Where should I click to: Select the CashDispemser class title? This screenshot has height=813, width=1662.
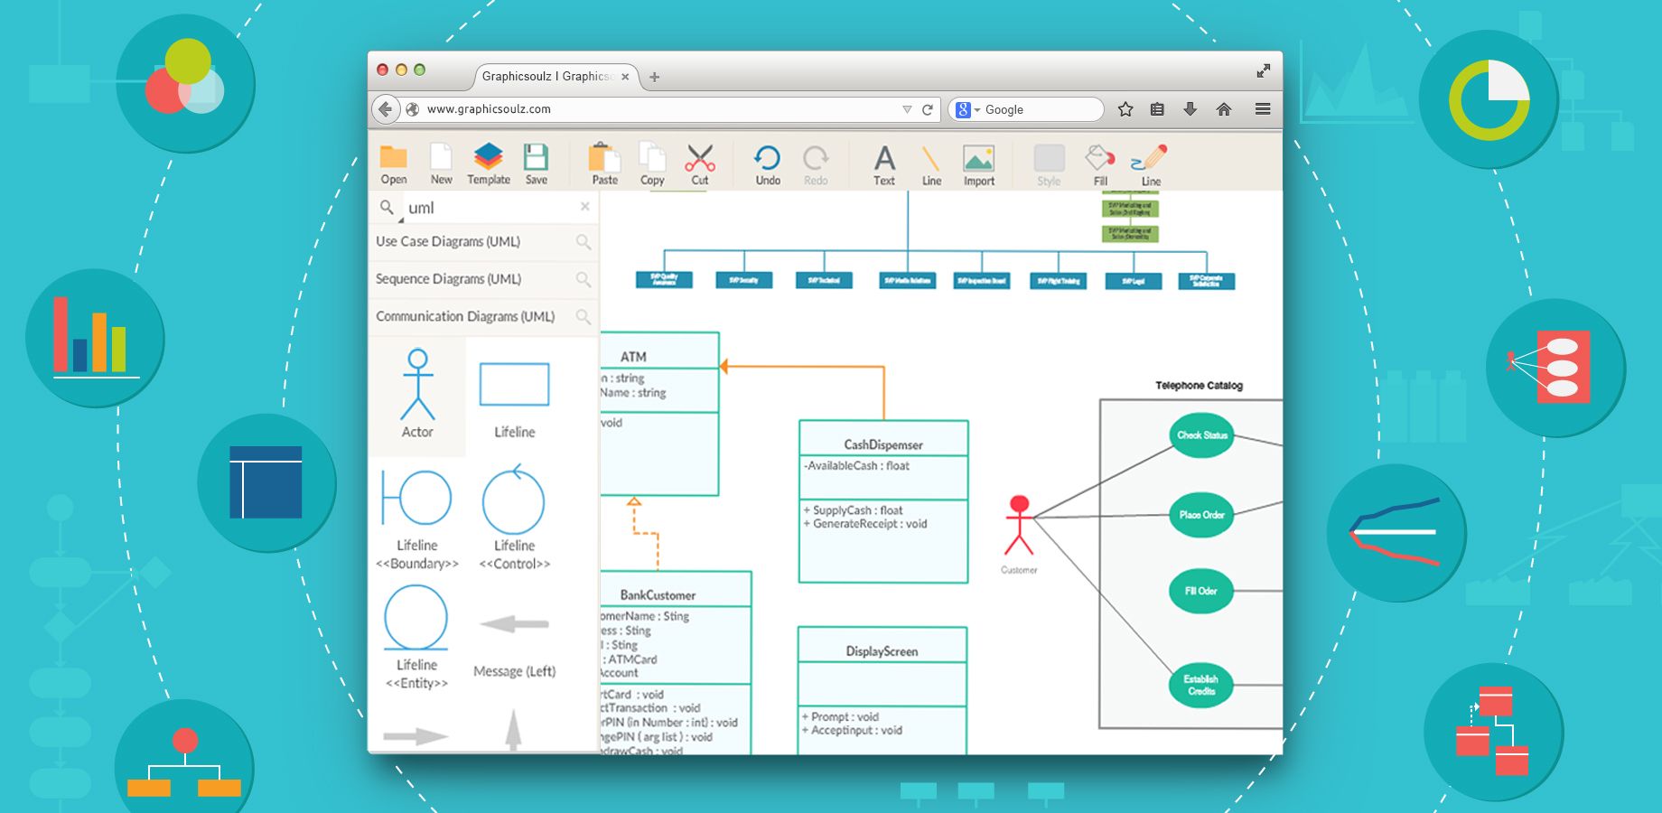(883, 444)
